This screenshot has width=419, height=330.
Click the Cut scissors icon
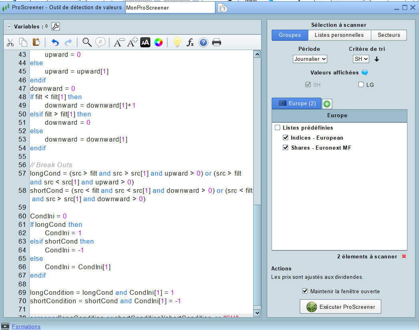coord(10,42)
